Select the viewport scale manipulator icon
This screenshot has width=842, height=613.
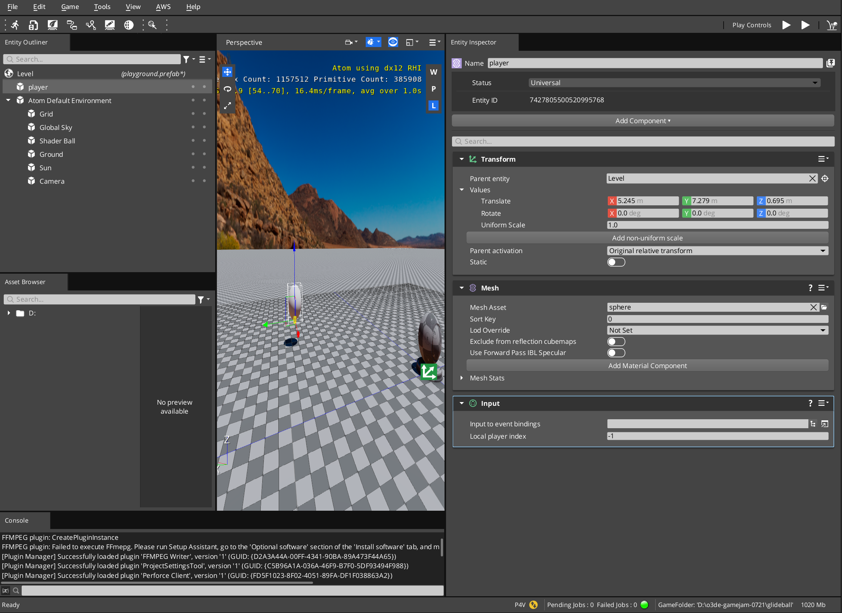(x=227, y=106)
